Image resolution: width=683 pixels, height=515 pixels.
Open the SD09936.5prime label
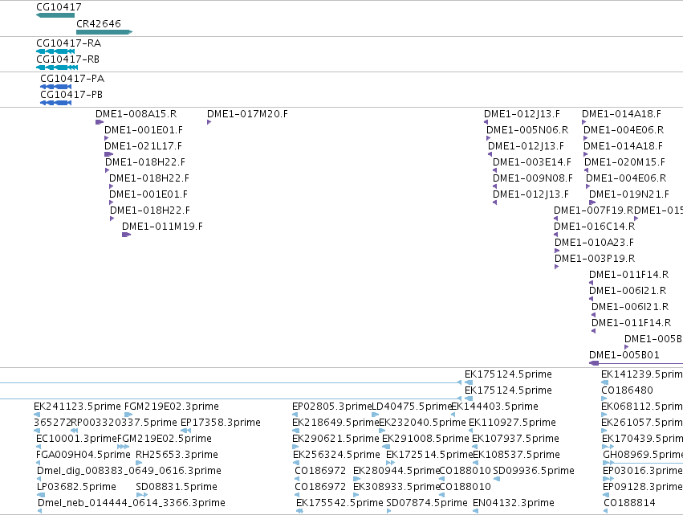tap(534, 471)
